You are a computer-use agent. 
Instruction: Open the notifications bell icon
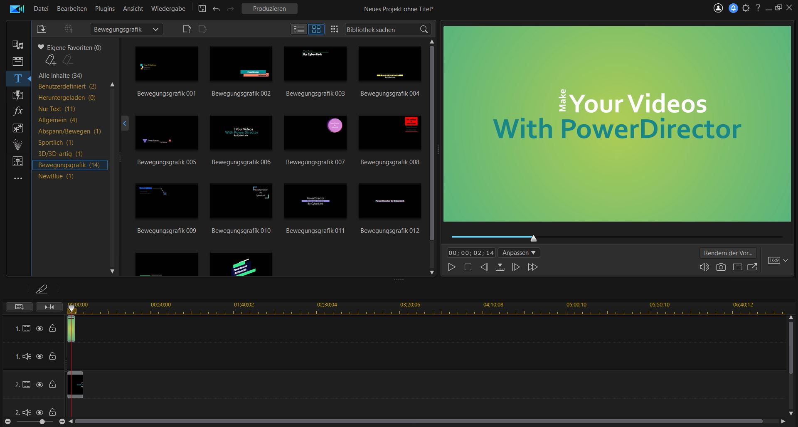coord(733,8)
